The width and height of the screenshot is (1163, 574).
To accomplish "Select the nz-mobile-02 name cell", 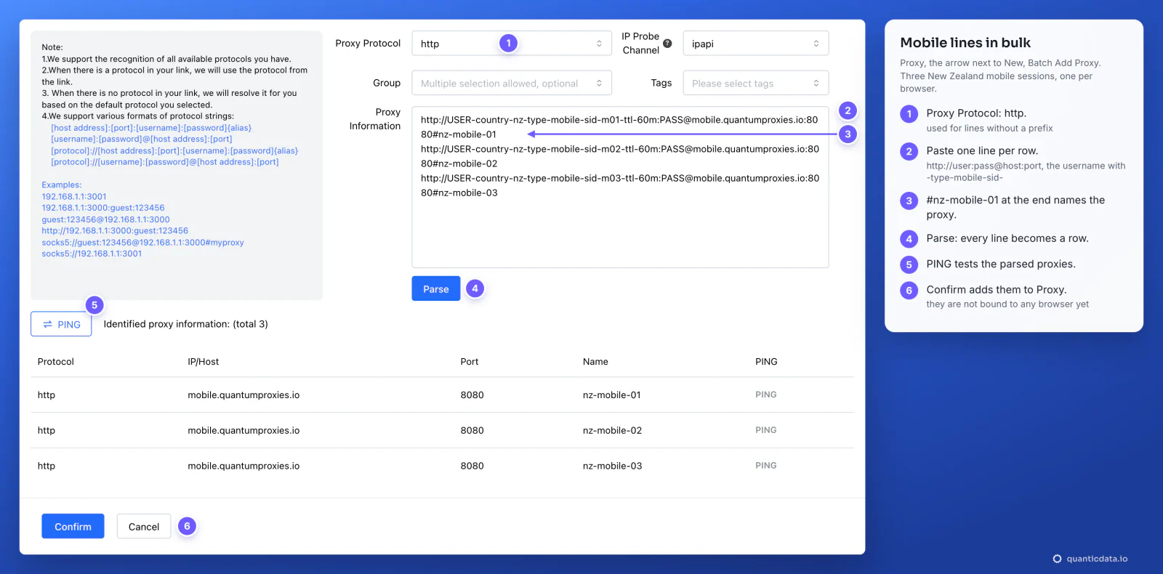I will [612, 431].
